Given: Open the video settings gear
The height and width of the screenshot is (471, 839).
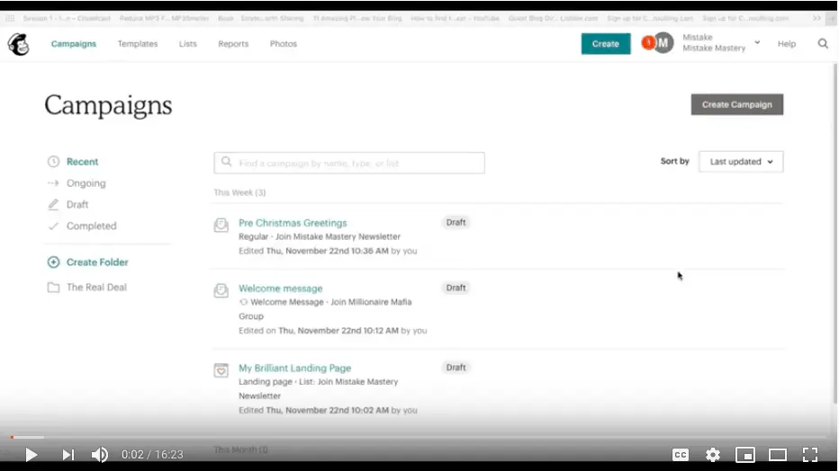Looking at the screenshot, I should pos(713,455).
